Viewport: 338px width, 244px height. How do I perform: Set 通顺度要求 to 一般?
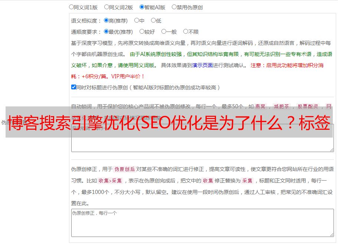click(164, 32)
